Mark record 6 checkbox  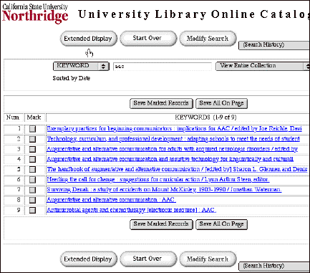coord(32,180)
